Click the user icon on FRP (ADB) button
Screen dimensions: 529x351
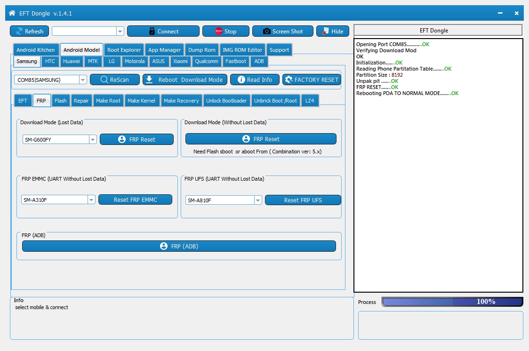click(164, 246)
